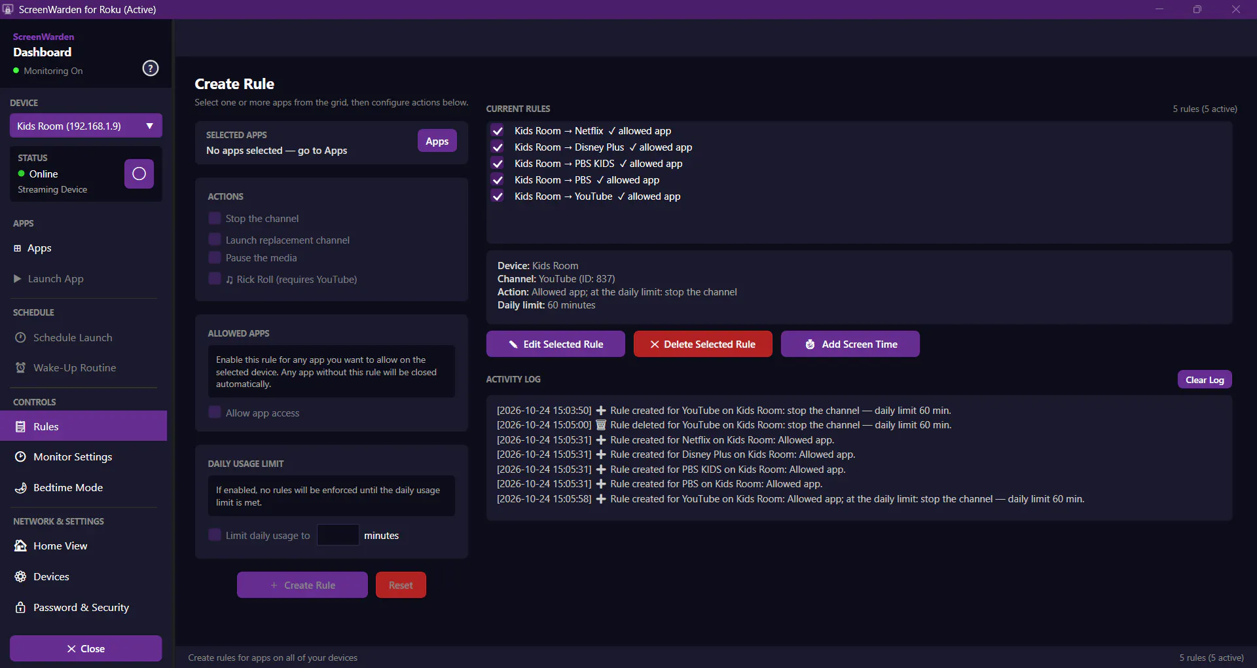Navigate to Home View
Viewport: 1257px width, 668px height.
[x=85, y=546]
